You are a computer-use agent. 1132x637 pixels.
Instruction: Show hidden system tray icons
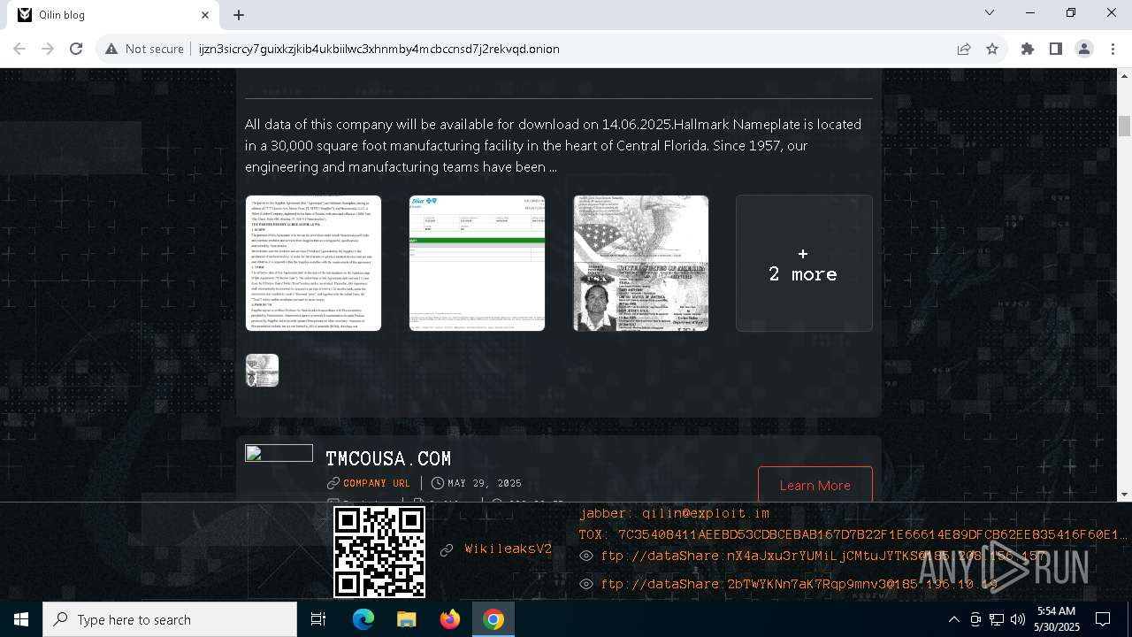point(953,619)
